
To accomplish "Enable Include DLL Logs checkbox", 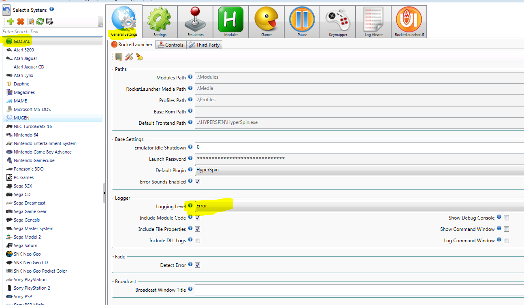I will click(198, 241).
